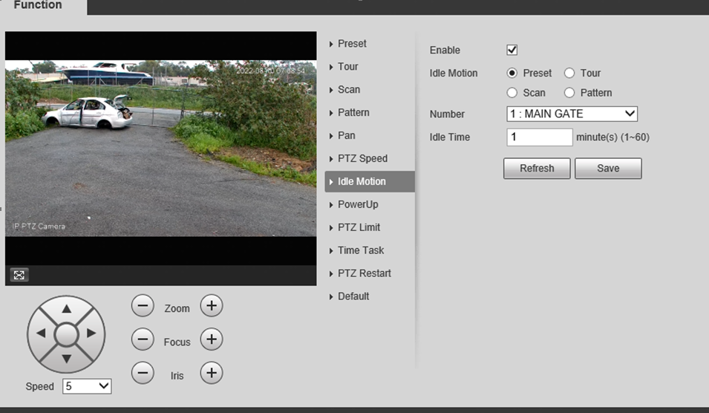Click the Save button

pos(607,169)
